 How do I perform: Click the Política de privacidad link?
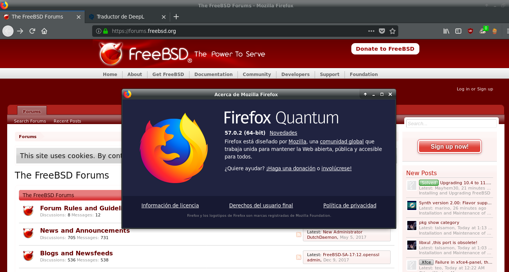pos(349,205)
